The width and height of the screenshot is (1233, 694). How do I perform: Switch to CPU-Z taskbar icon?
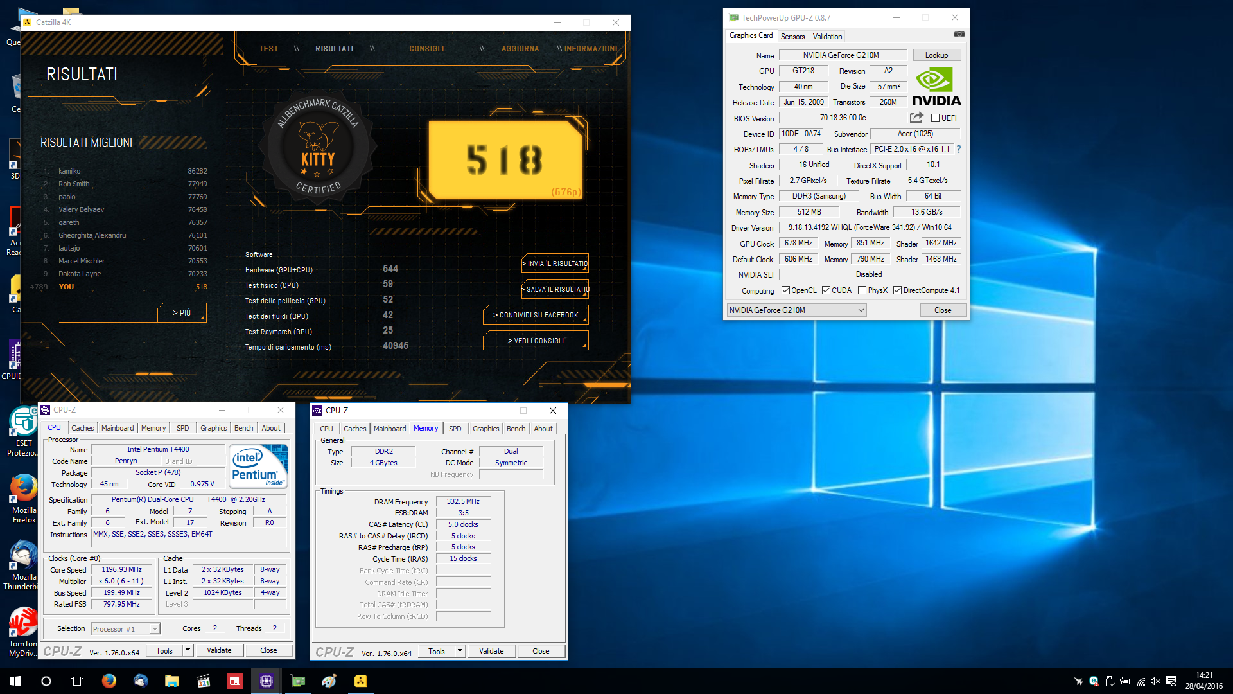267,681
